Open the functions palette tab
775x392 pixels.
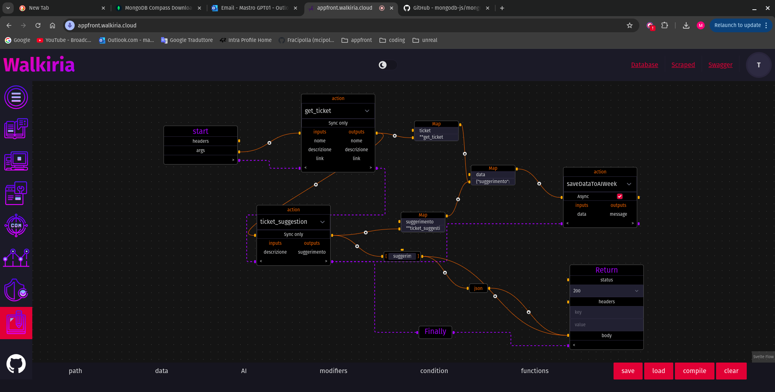point(535,371)
